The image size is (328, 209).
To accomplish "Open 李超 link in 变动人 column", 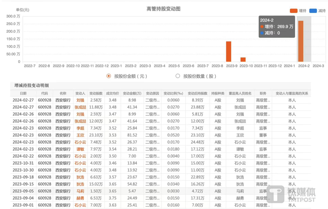I will (80, 128).
